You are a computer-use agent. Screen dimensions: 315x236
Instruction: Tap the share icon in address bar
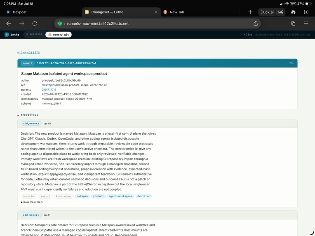tap(256, 23)
